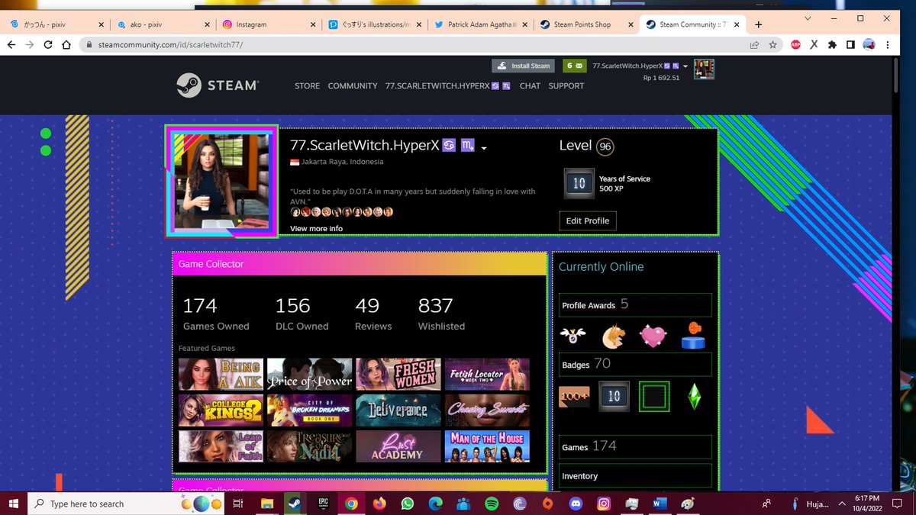Click the 10 years badge in Badges row
The width and height of the screenshot is (916, 515).
coord(614,396)
